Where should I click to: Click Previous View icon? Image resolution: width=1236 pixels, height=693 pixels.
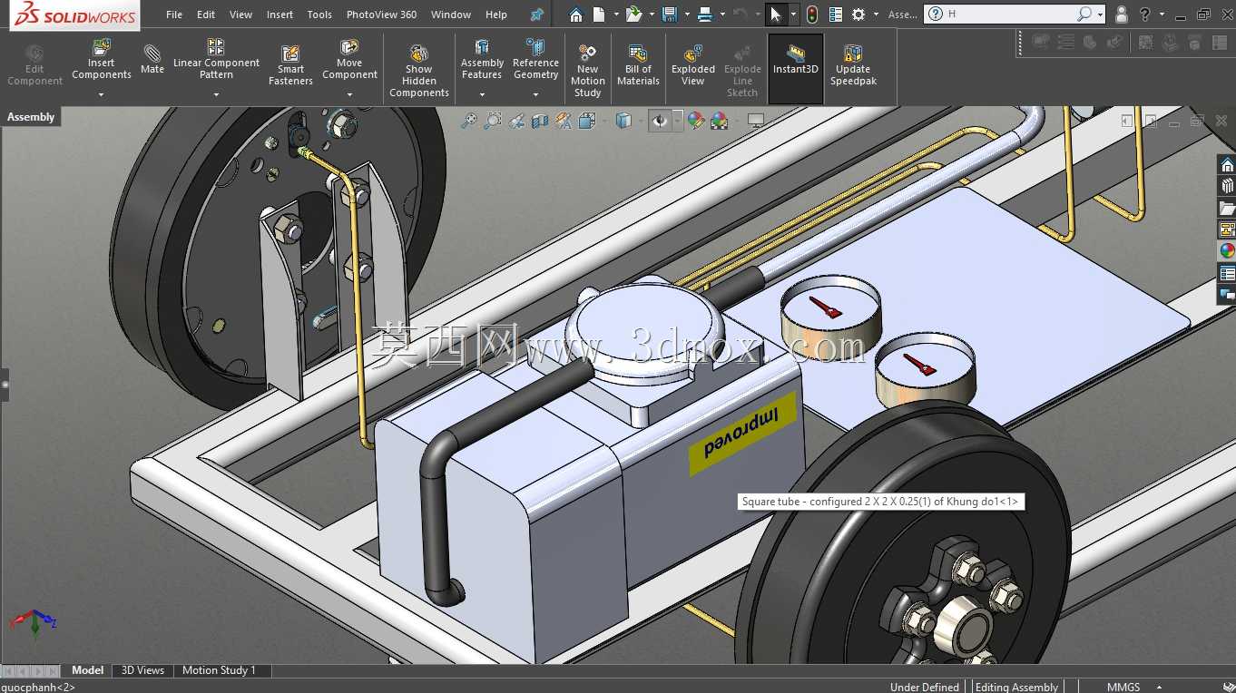516,121
